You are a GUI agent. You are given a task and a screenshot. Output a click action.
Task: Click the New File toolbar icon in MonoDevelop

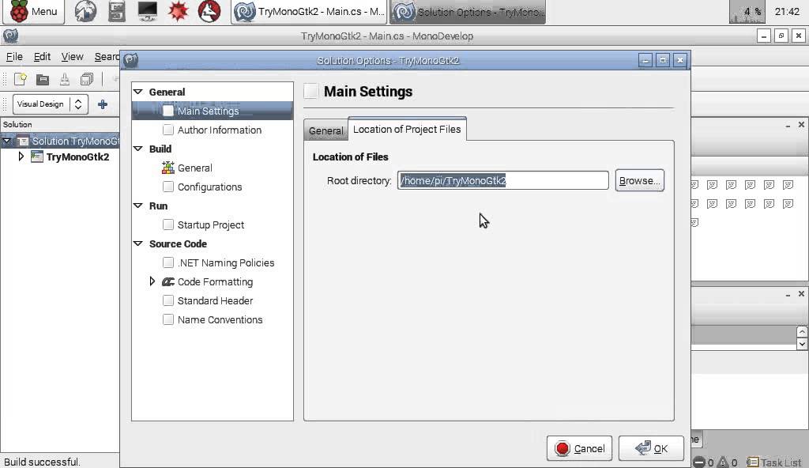pos(21,79)
